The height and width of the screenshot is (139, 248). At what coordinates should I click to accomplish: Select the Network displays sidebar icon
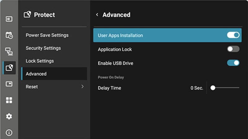tap(9, 52)
